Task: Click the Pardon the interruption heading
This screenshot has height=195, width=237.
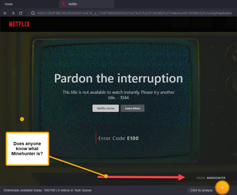Action: pyautogui.click(x=118, y=79)
